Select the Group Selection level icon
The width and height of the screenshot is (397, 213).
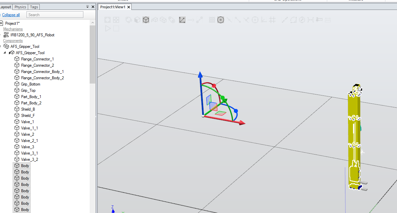(163, 20)
